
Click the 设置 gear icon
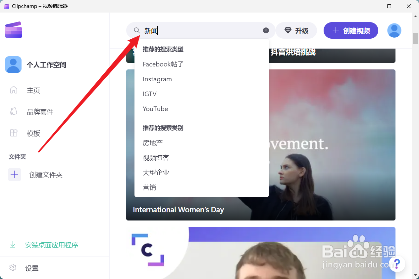click(13, 268)
